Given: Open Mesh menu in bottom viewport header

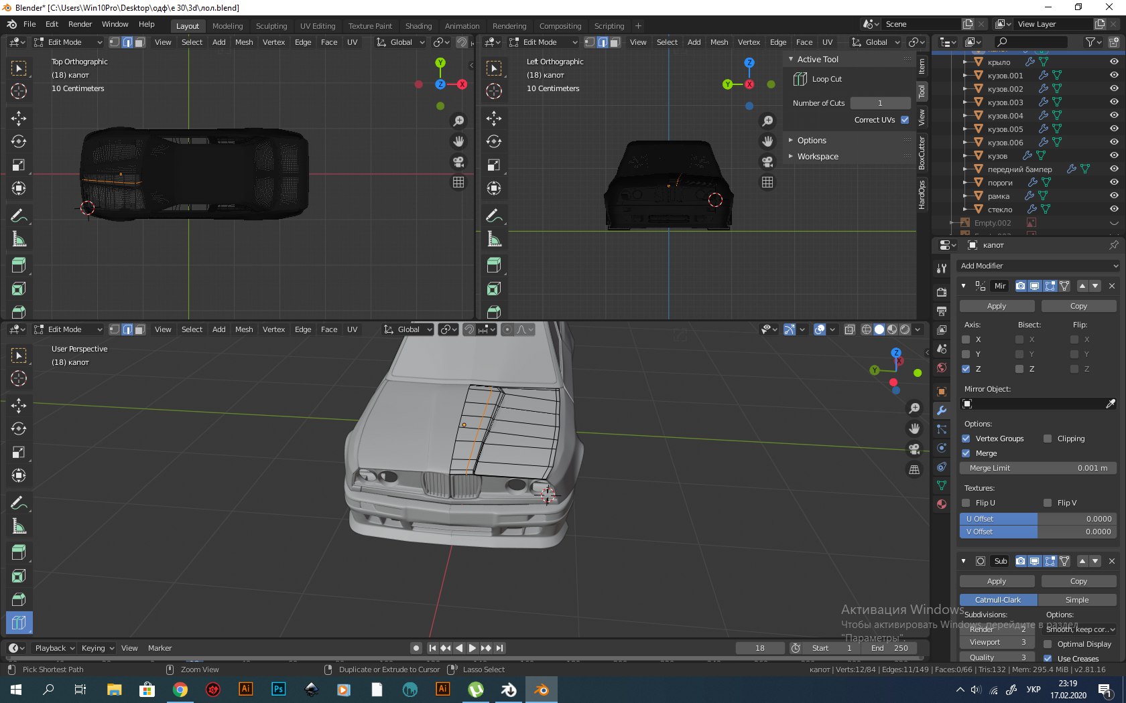Looking at the screenshot, I should [x=244, y=329].
